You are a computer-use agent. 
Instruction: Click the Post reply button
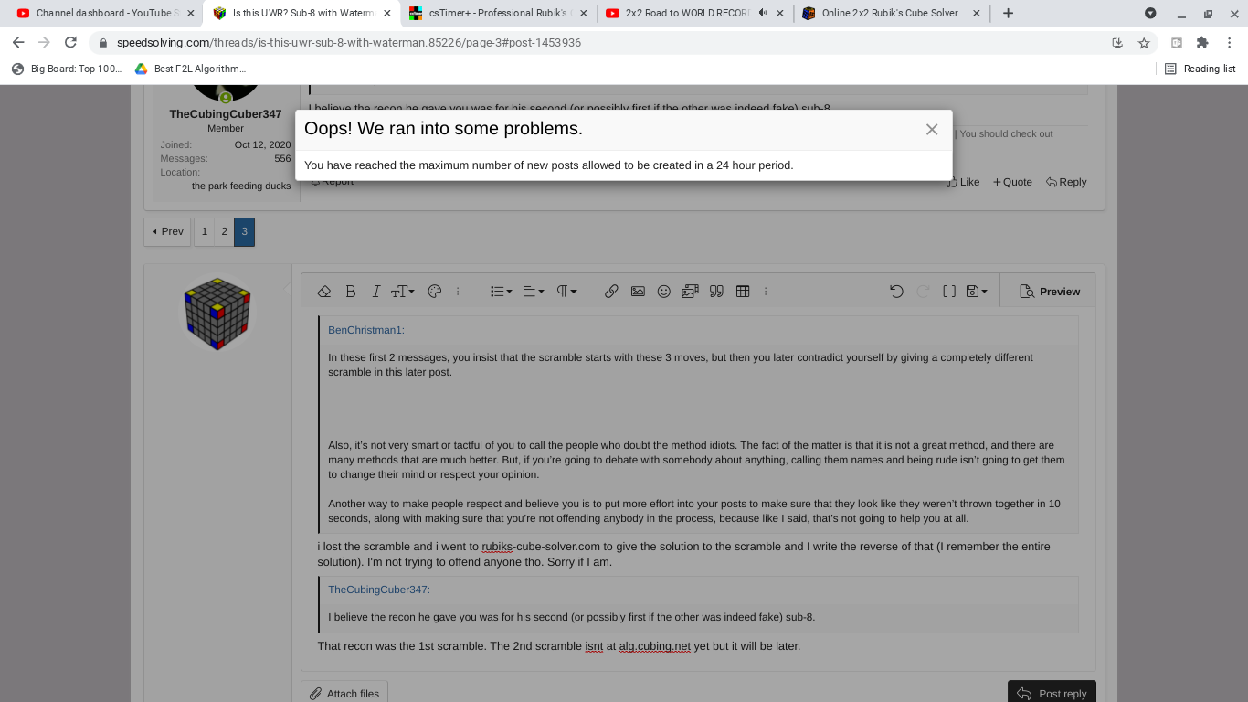(x=1052, y=694)
